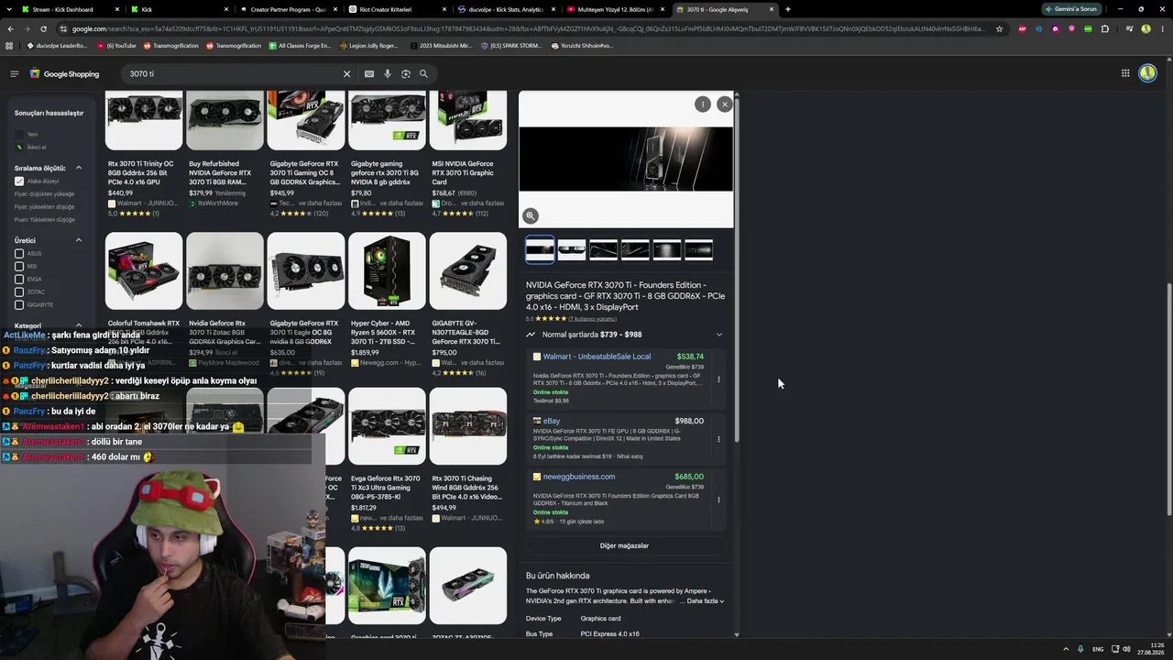Click the taskbar microphone indicator

[1080, 649]
